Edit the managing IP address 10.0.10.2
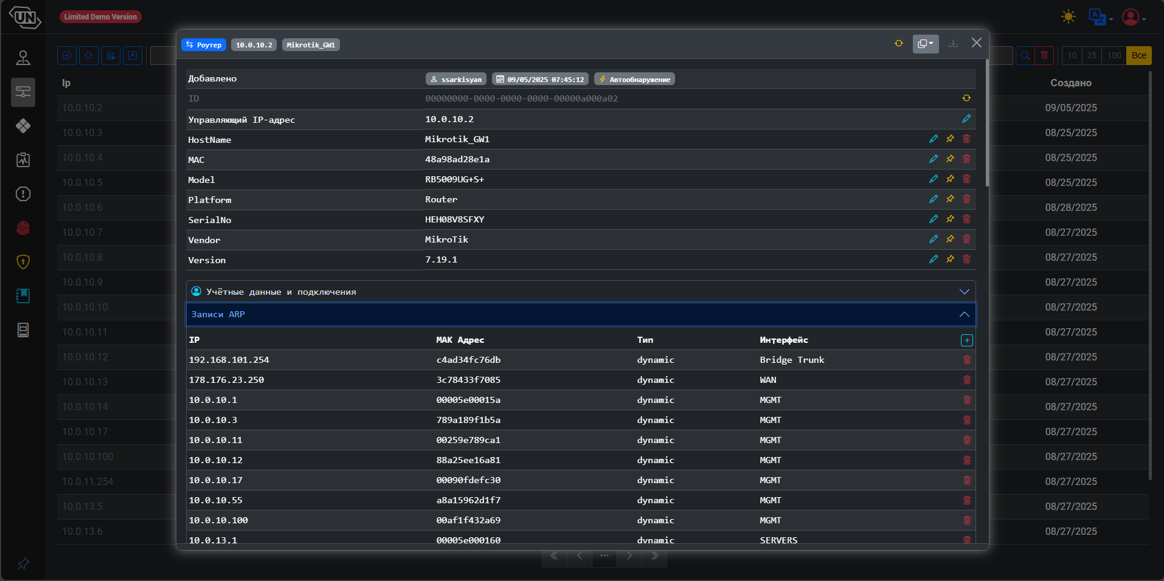Image resolution: width=1164 pixels, height=581 pixels. click(x=966, y=119)
